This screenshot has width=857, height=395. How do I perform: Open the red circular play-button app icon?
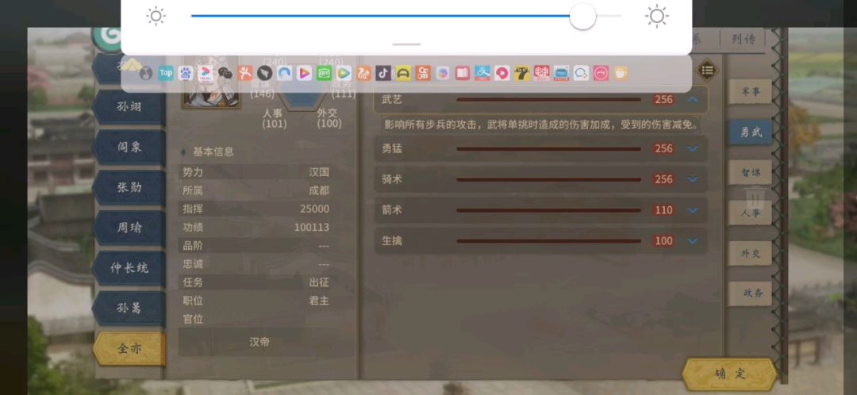click(502, 73)
